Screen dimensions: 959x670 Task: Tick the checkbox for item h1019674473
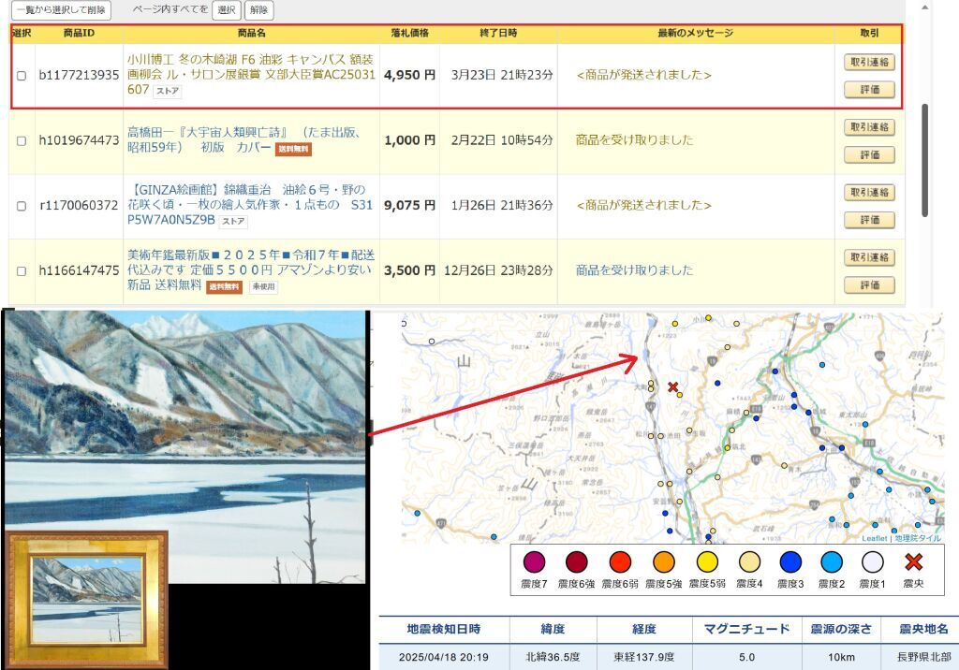(22, 140)
